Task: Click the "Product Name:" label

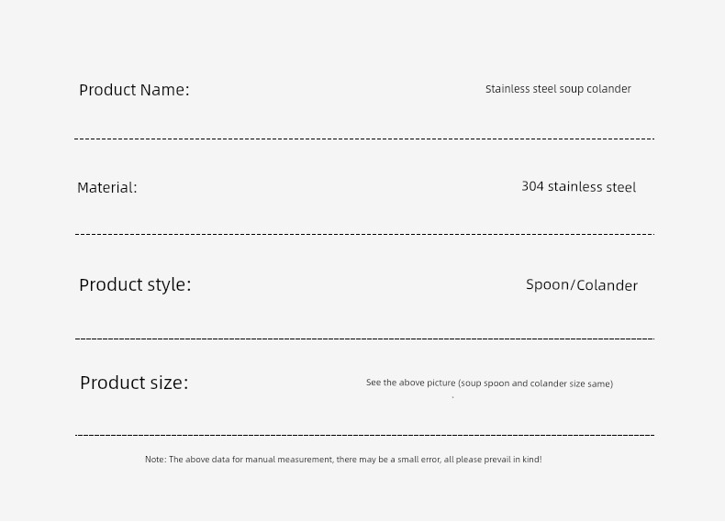Action: pyautogui.click(x=134, y=90)
